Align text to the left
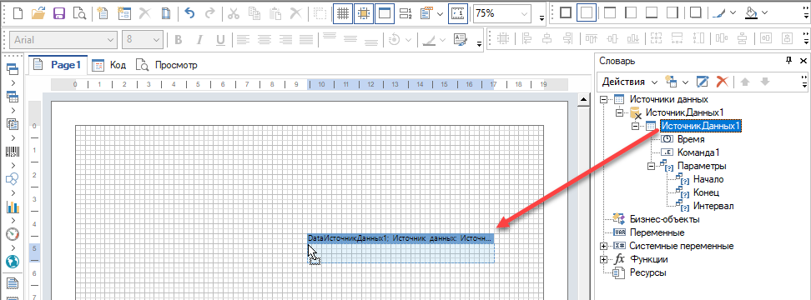811x300 pixels. click(243, 40)
